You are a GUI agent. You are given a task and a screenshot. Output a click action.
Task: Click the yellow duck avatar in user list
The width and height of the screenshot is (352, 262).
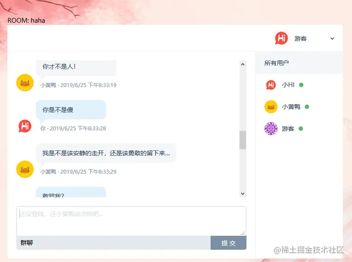271,107
